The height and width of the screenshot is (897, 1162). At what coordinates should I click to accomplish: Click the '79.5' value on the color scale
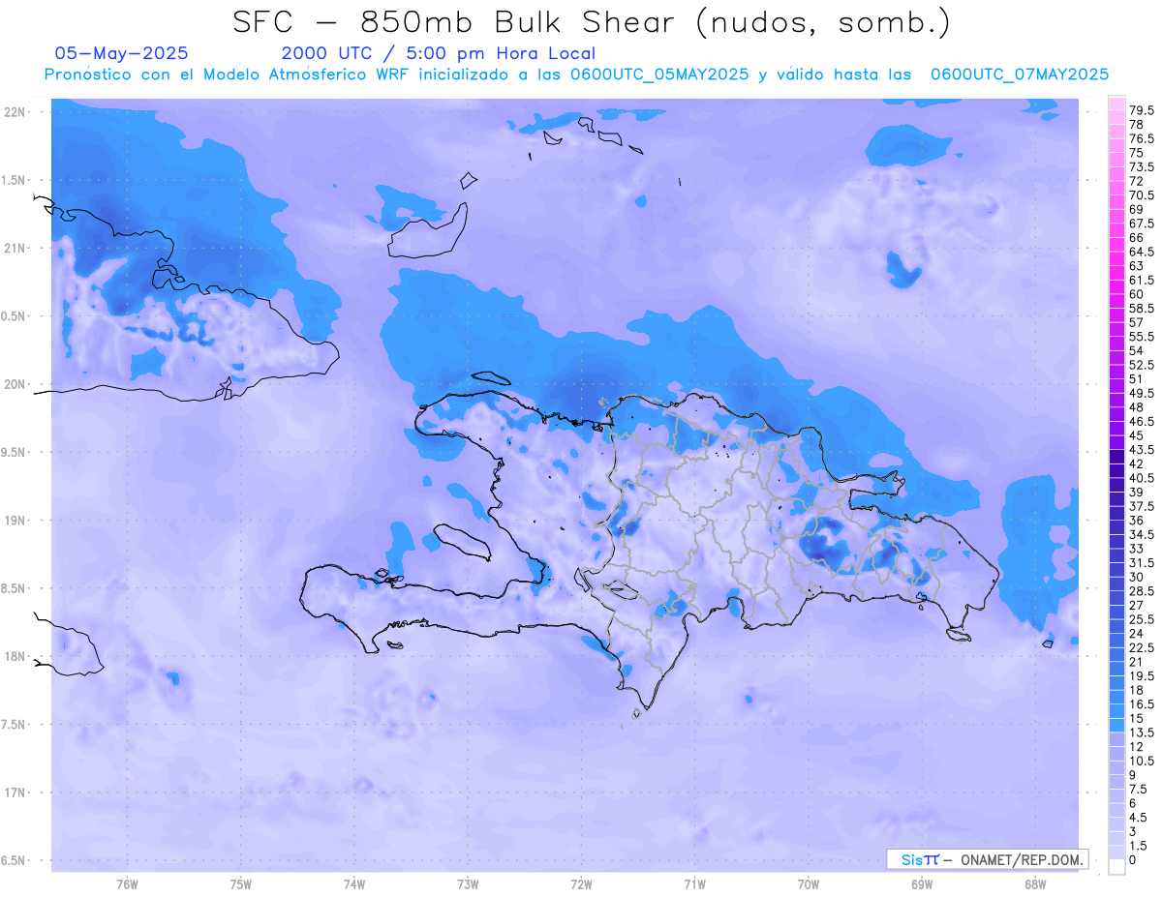1142,111
